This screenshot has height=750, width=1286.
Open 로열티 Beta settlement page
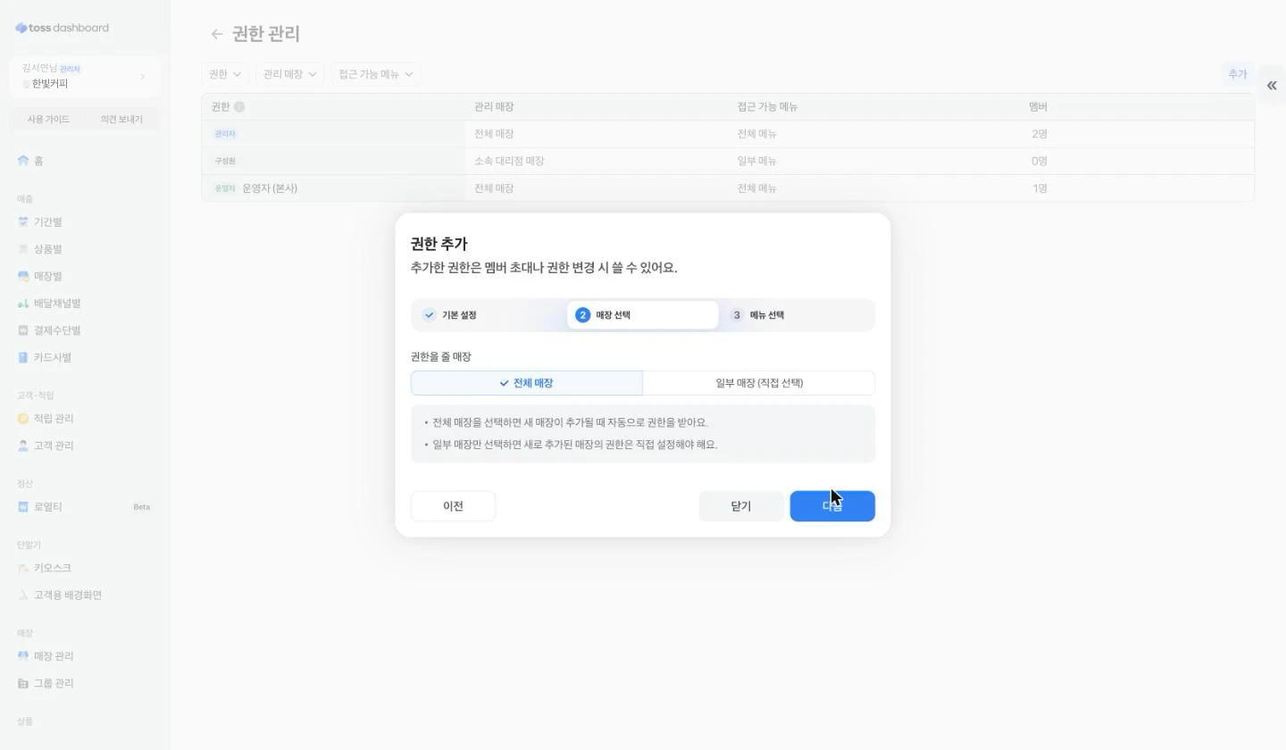point(85,507)
